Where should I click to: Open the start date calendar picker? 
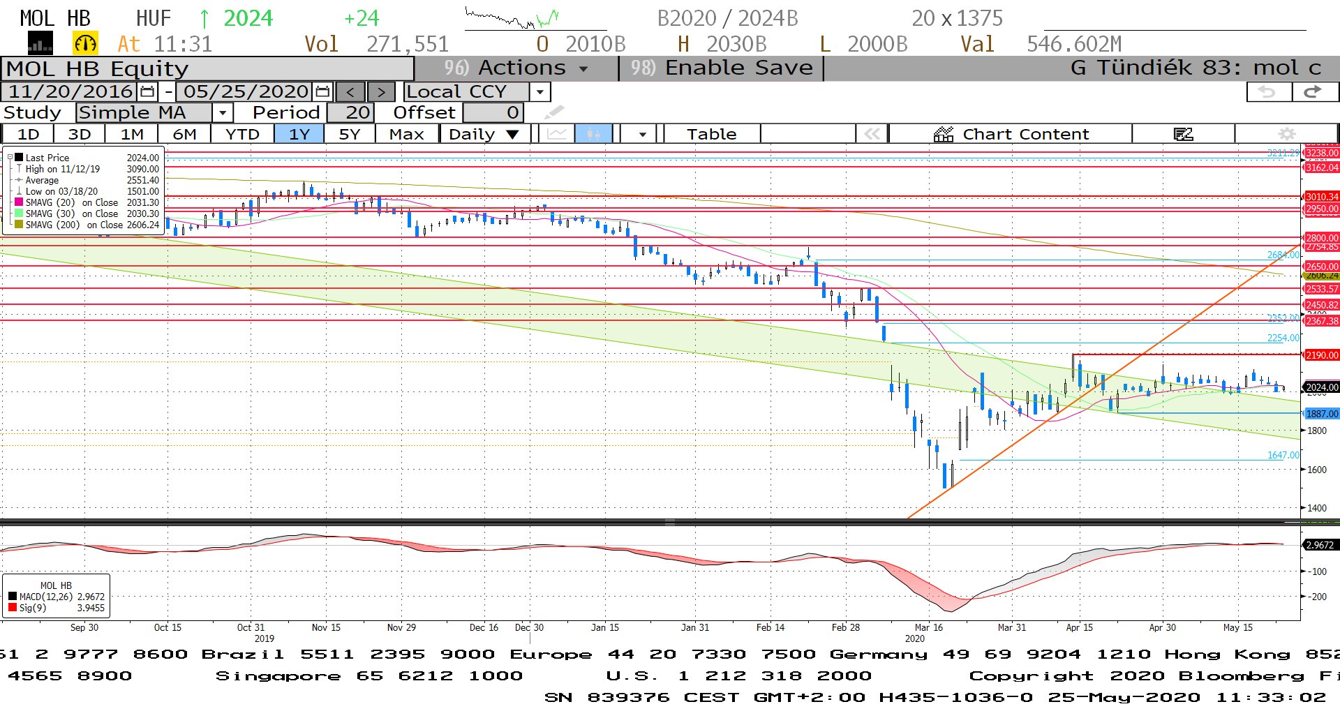click(x=147, y=91)
